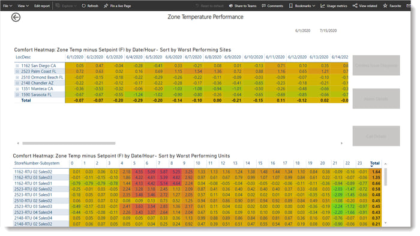Select the 2510-RTU 02 Sales02 row label

tap(33, 201)
